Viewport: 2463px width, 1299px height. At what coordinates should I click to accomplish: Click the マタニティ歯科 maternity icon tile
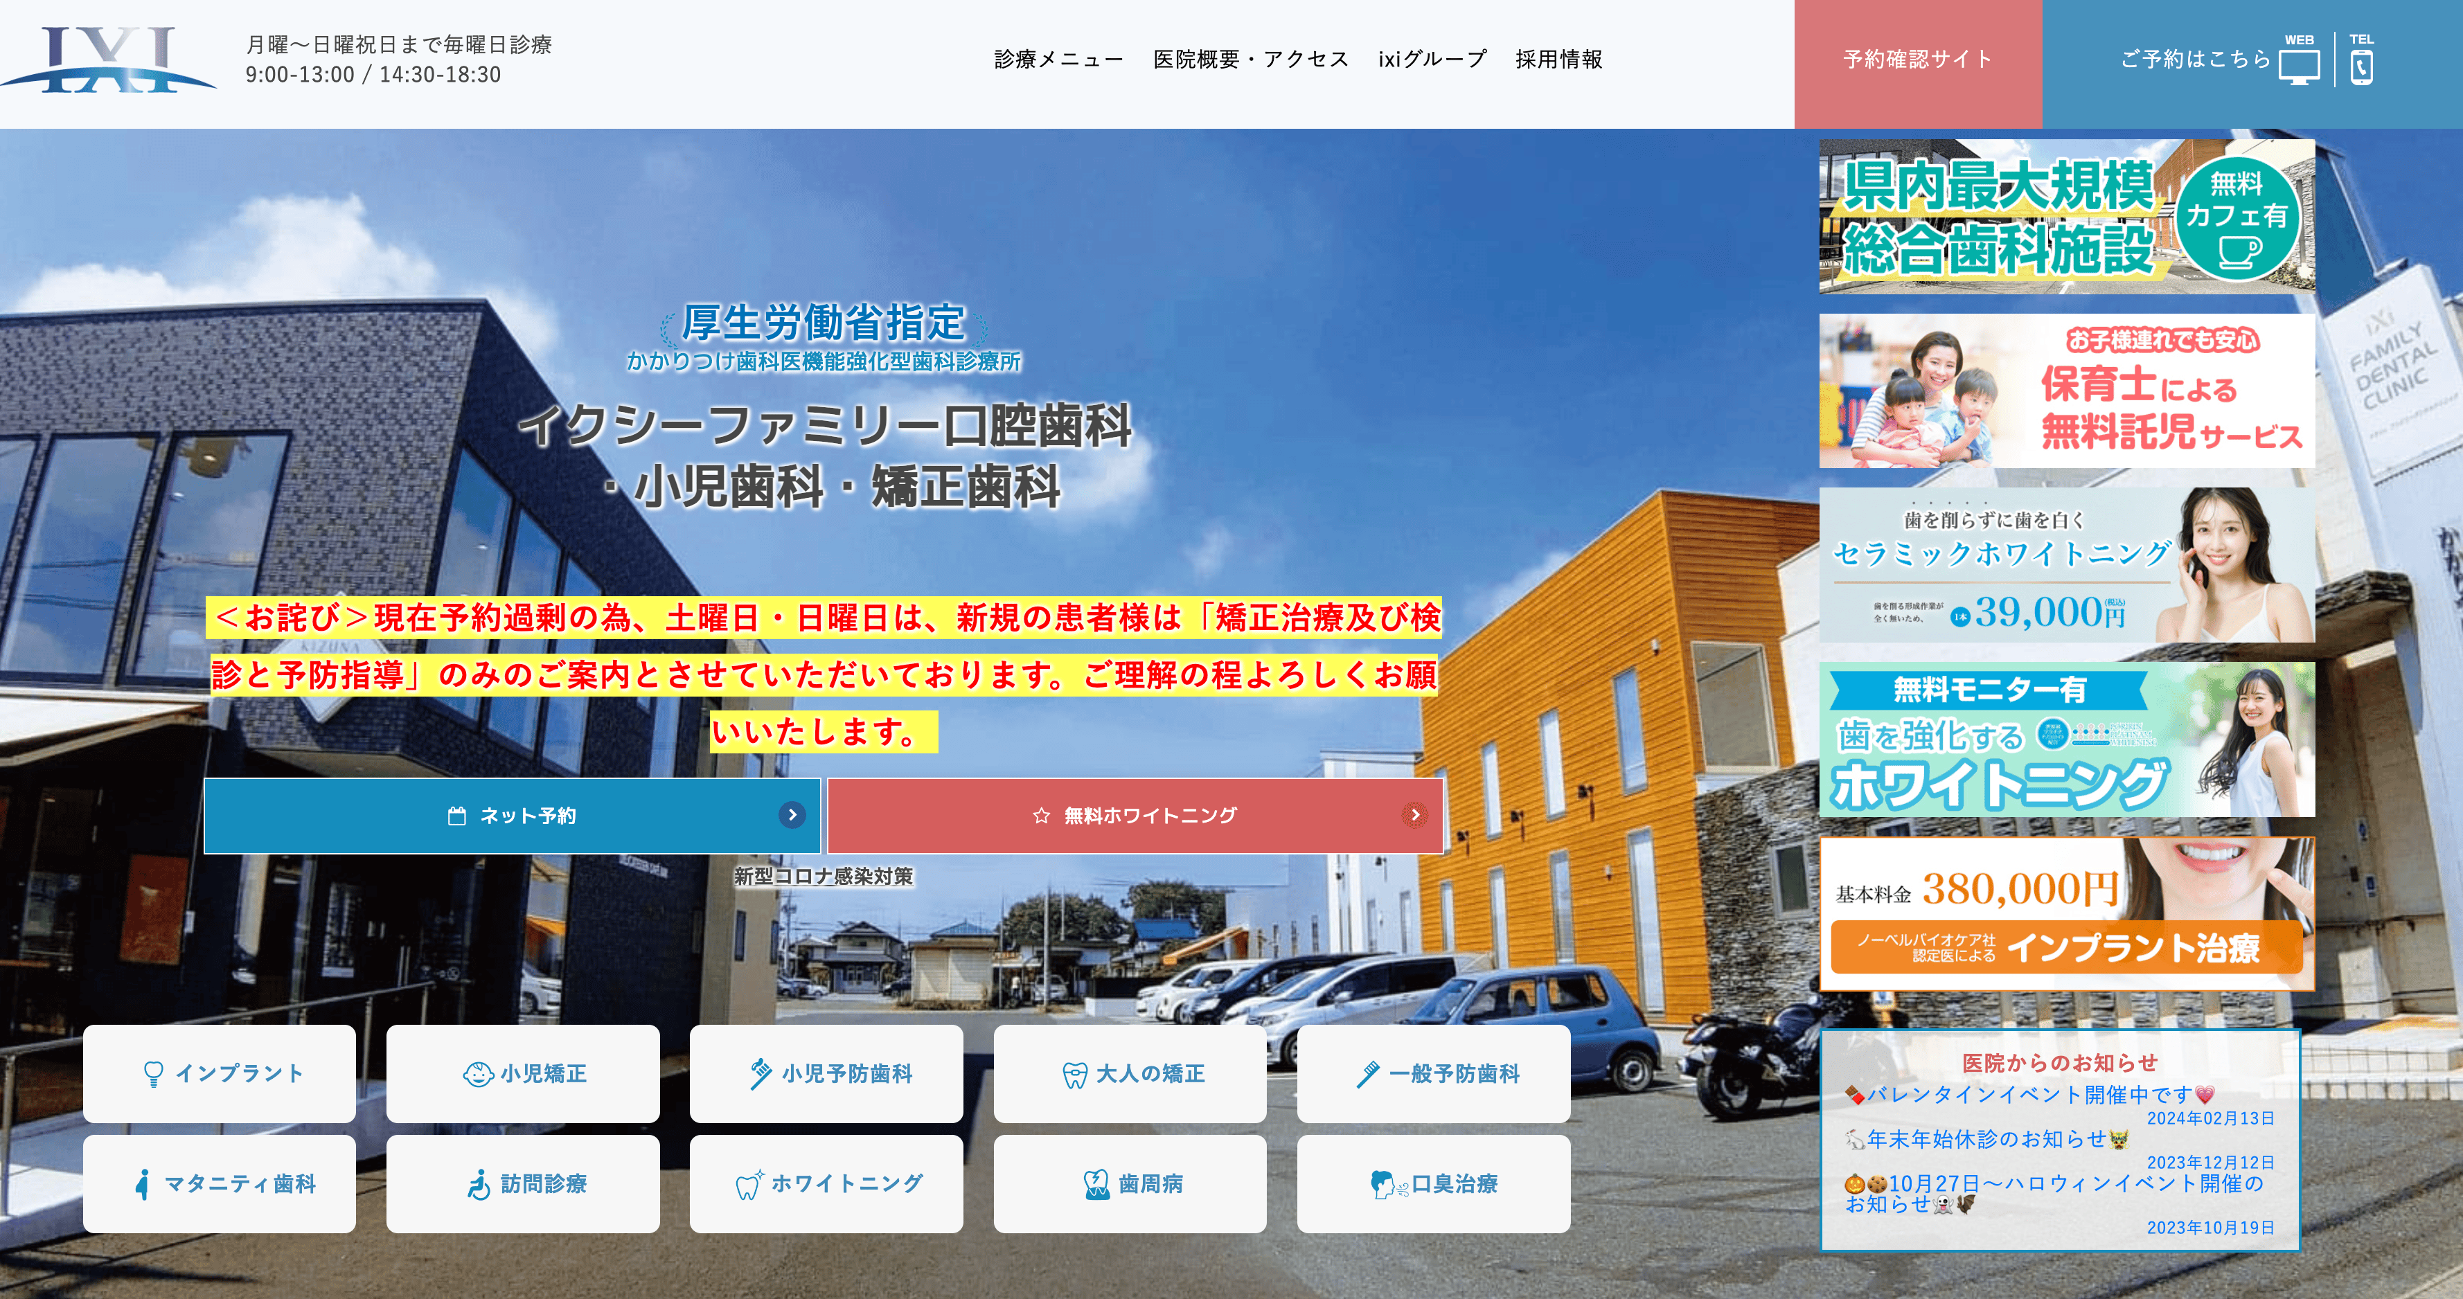tap(219, 1183)
